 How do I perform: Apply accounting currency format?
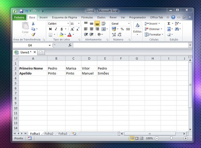(x=114, y=29)
